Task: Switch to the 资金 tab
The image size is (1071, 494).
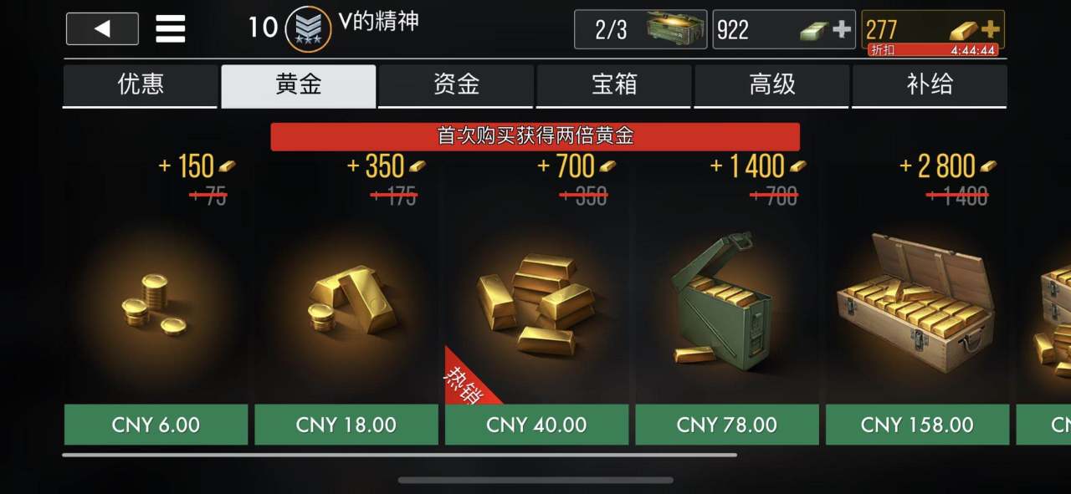Action: (x=456, y=85)
